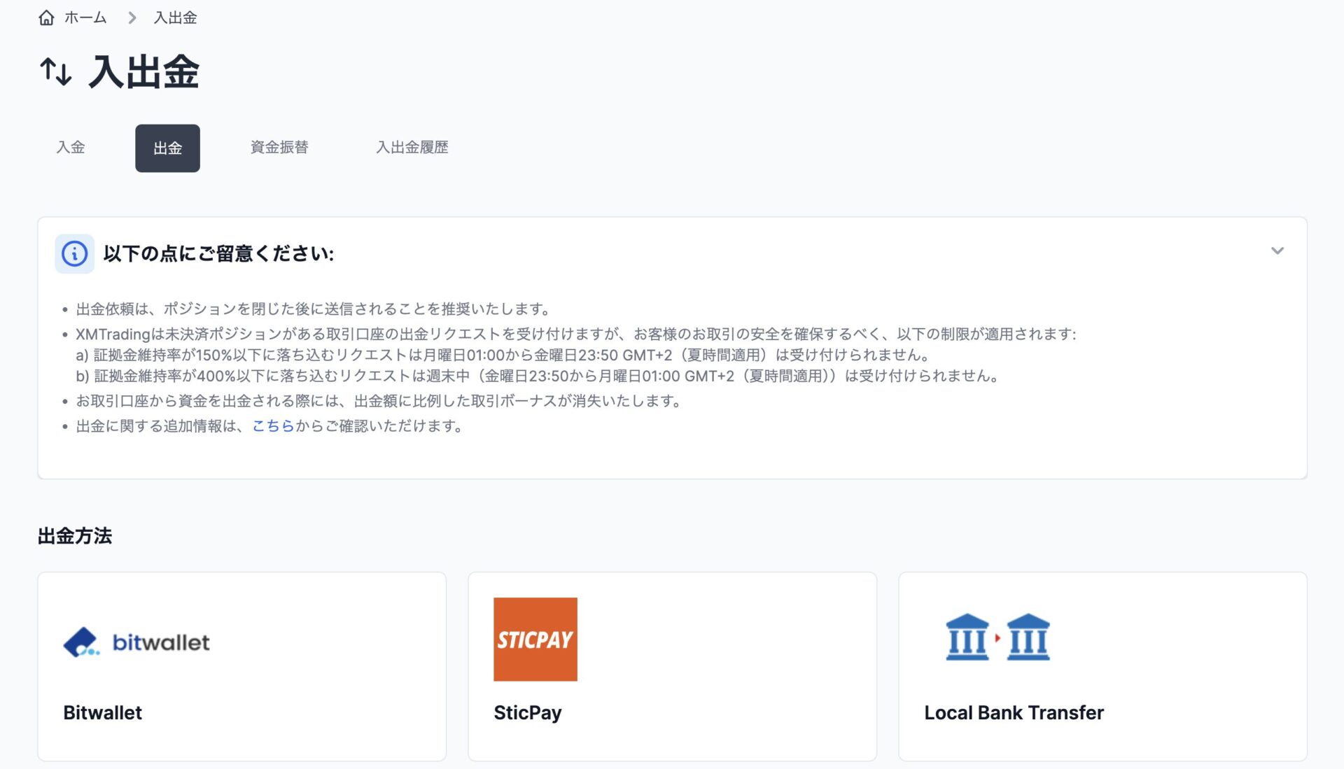Click the home icon in breadcrumb
The width and height of the screenshot is (1344, 769).
[x=46, y=17]
